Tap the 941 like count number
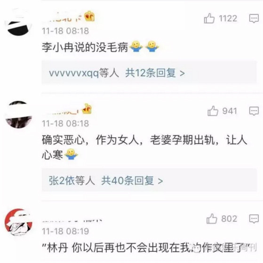Image resolution: width=263 pixels, height=263 pixels. pos(230,111)
